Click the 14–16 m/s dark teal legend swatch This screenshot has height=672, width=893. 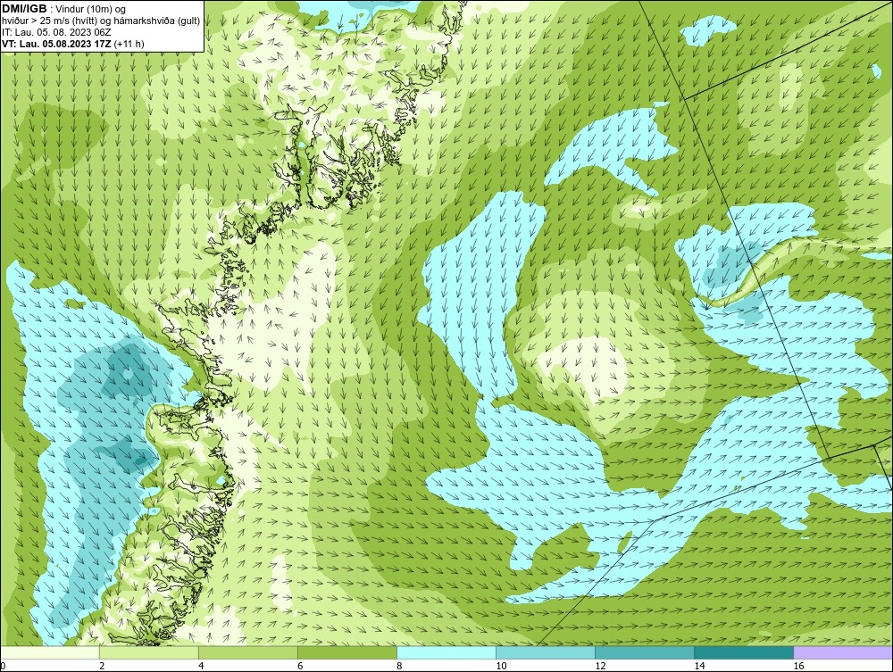click(x=743, y=652)
